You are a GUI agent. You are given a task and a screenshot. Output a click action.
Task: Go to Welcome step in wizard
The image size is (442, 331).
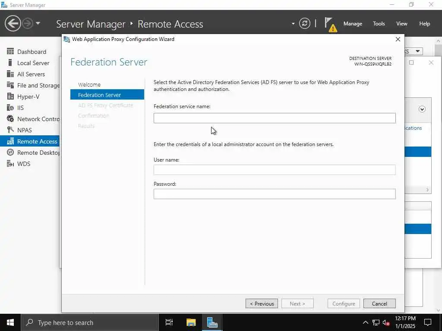pyautogui.click(x=89, y=85)
